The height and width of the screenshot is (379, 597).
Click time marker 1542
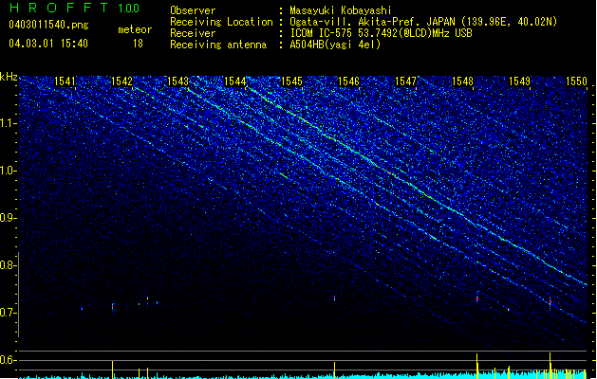(x=121, y=81)
